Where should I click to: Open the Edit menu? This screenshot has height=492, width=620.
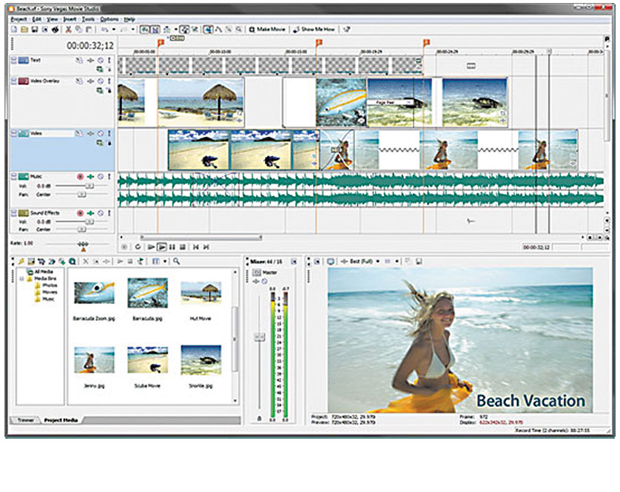pyautogui.click(x=37, y=19)
